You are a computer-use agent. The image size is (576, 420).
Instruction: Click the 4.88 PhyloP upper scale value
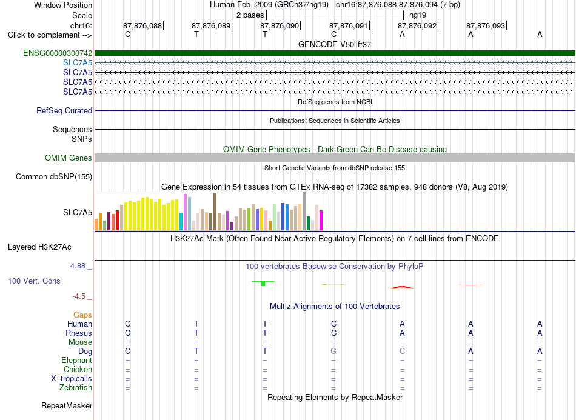pos(78,266)
